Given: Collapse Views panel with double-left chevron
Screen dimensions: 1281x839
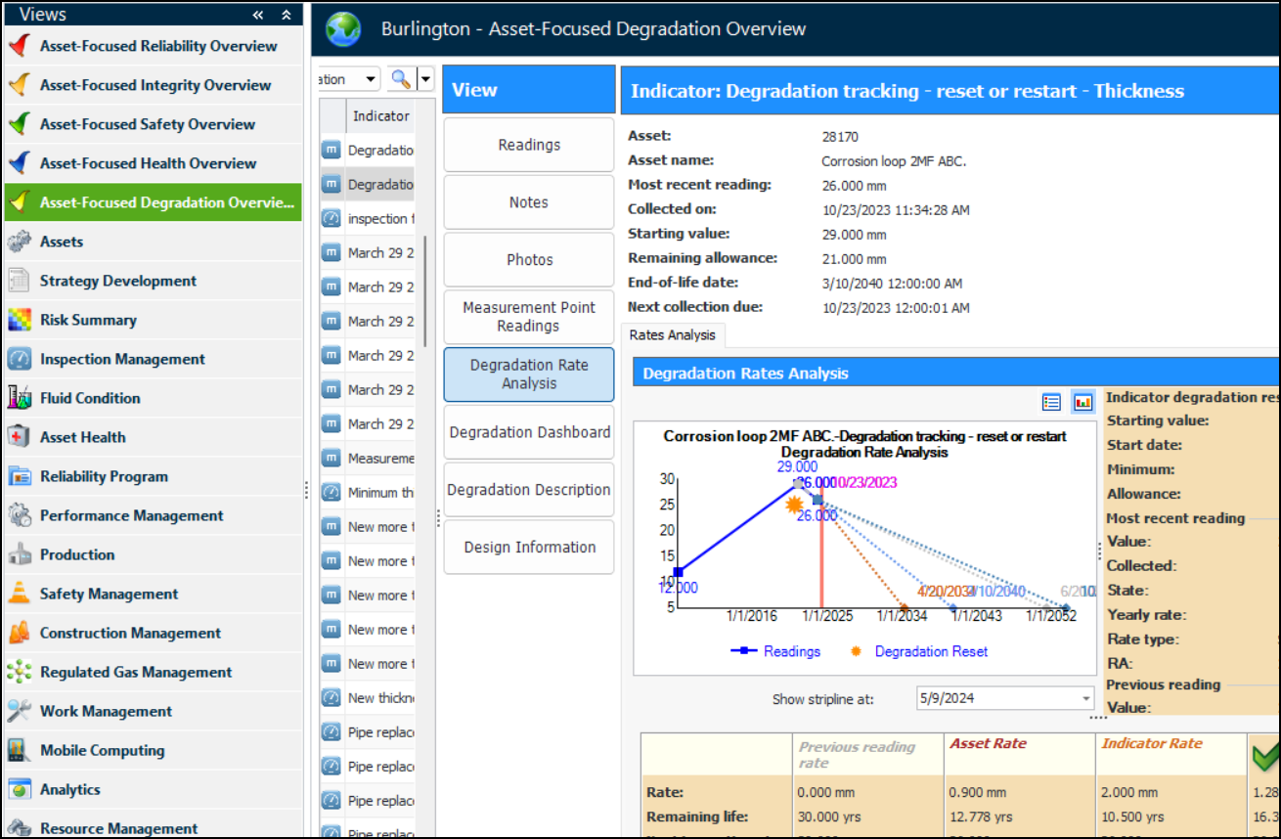Looking at the screenshot, I should tap(258, 14).
